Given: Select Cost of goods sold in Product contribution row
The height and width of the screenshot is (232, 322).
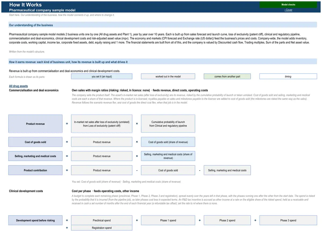Looking at the screenshot, I should point(168,170).
